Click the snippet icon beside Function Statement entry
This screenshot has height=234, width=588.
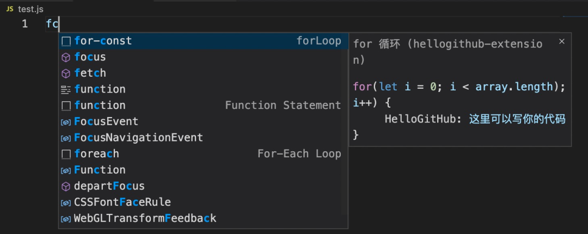[x=66, y=106]
